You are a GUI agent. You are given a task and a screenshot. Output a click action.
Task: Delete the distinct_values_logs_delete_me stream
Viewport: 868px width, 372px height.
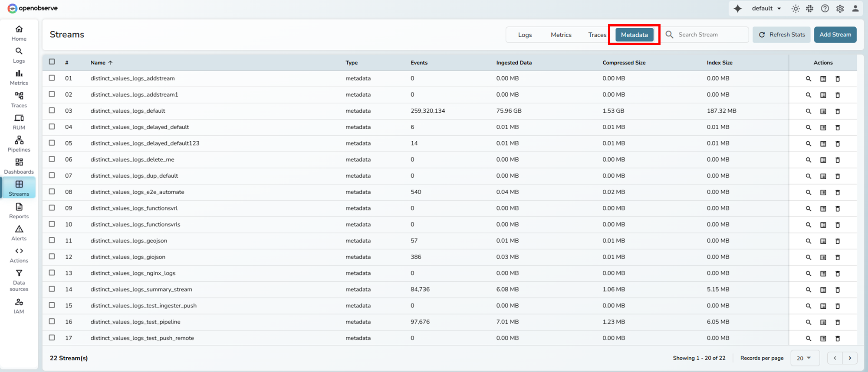(x=838, y=160)
